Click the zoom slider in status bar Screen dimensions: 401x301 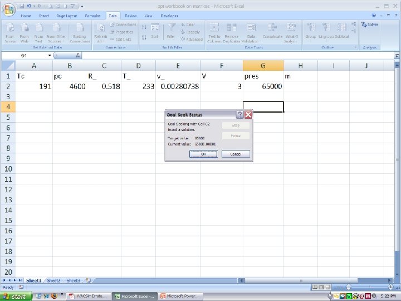348,287
